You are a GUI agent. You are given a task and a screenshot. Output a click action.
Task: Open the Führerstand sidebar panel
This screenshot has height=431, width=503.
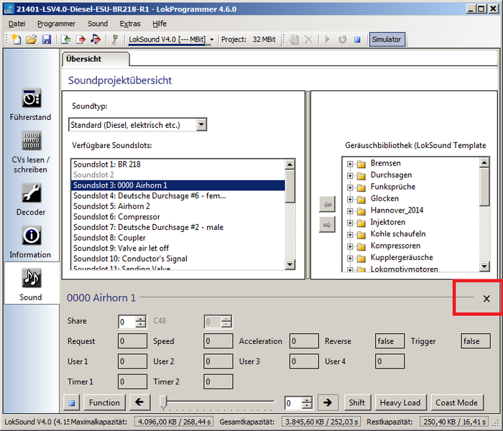click(30, 105)
